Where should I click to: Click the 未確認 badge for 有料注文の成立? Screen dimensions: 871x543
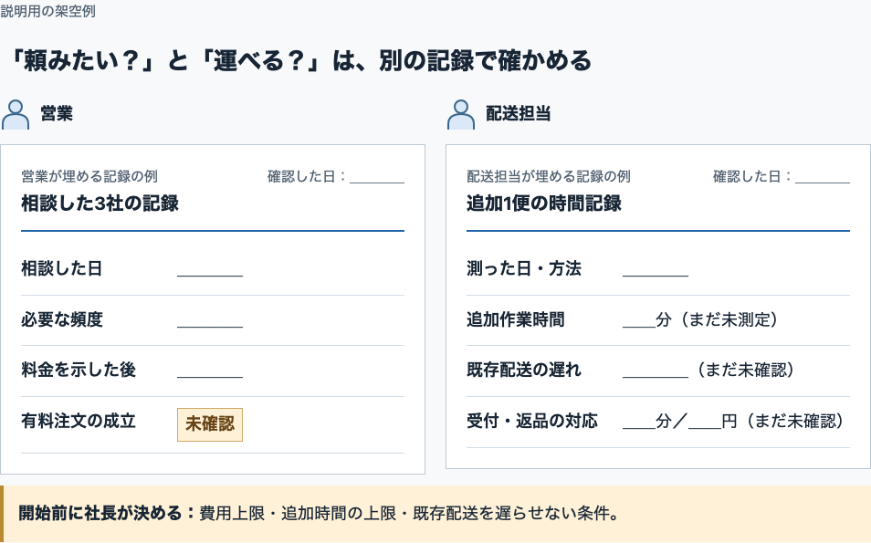[x=210, y=424]
